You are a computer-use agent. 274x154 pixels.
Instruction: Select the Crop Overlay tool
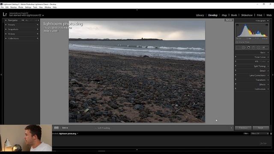(x=238, y=47)
